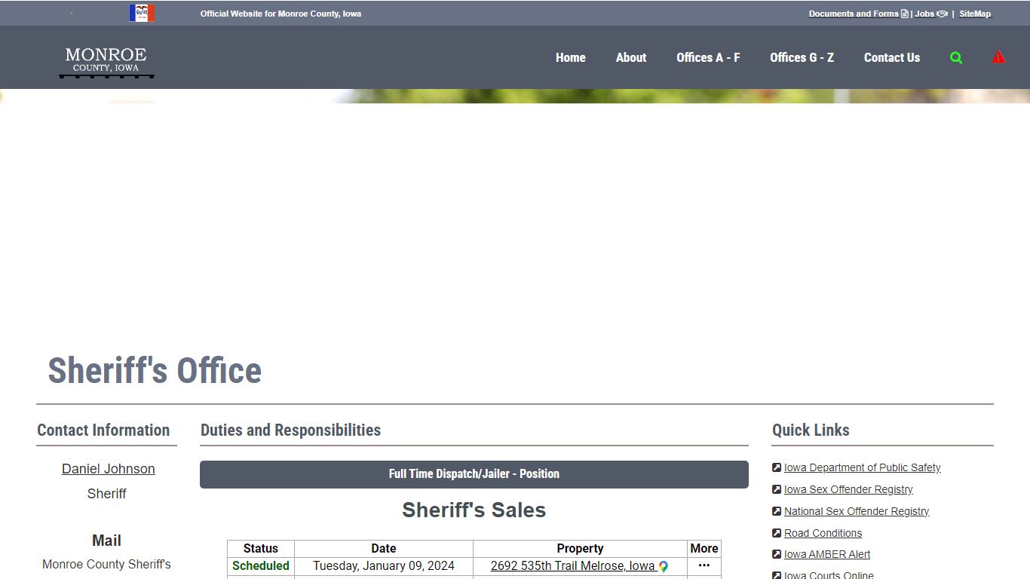Click the Property column header
The width and height of the screenshot is (1030, 579).
(580, 549)
